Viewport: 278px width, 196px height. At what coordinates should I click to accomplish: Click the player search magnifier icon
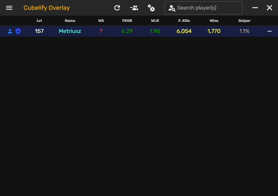coord(172,8)
